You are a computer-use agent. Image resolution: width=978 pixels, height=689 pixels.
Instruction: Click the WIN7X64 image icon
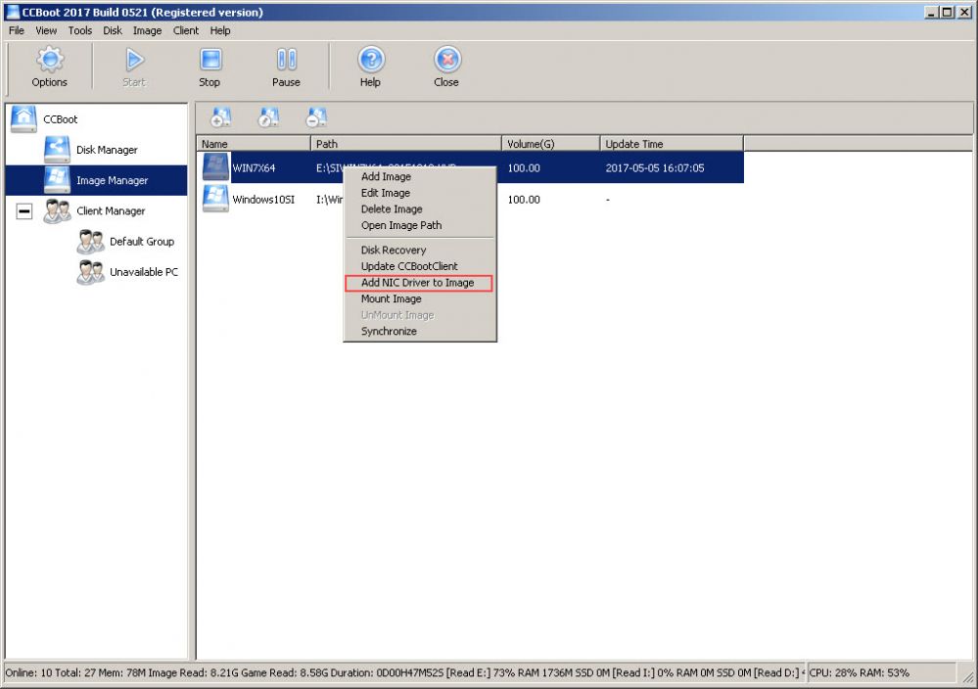[x=215, y=167]
